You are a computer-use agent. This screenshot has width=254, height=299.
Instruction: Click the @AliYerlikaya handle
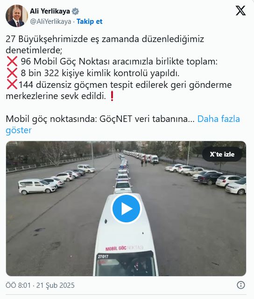50,21
